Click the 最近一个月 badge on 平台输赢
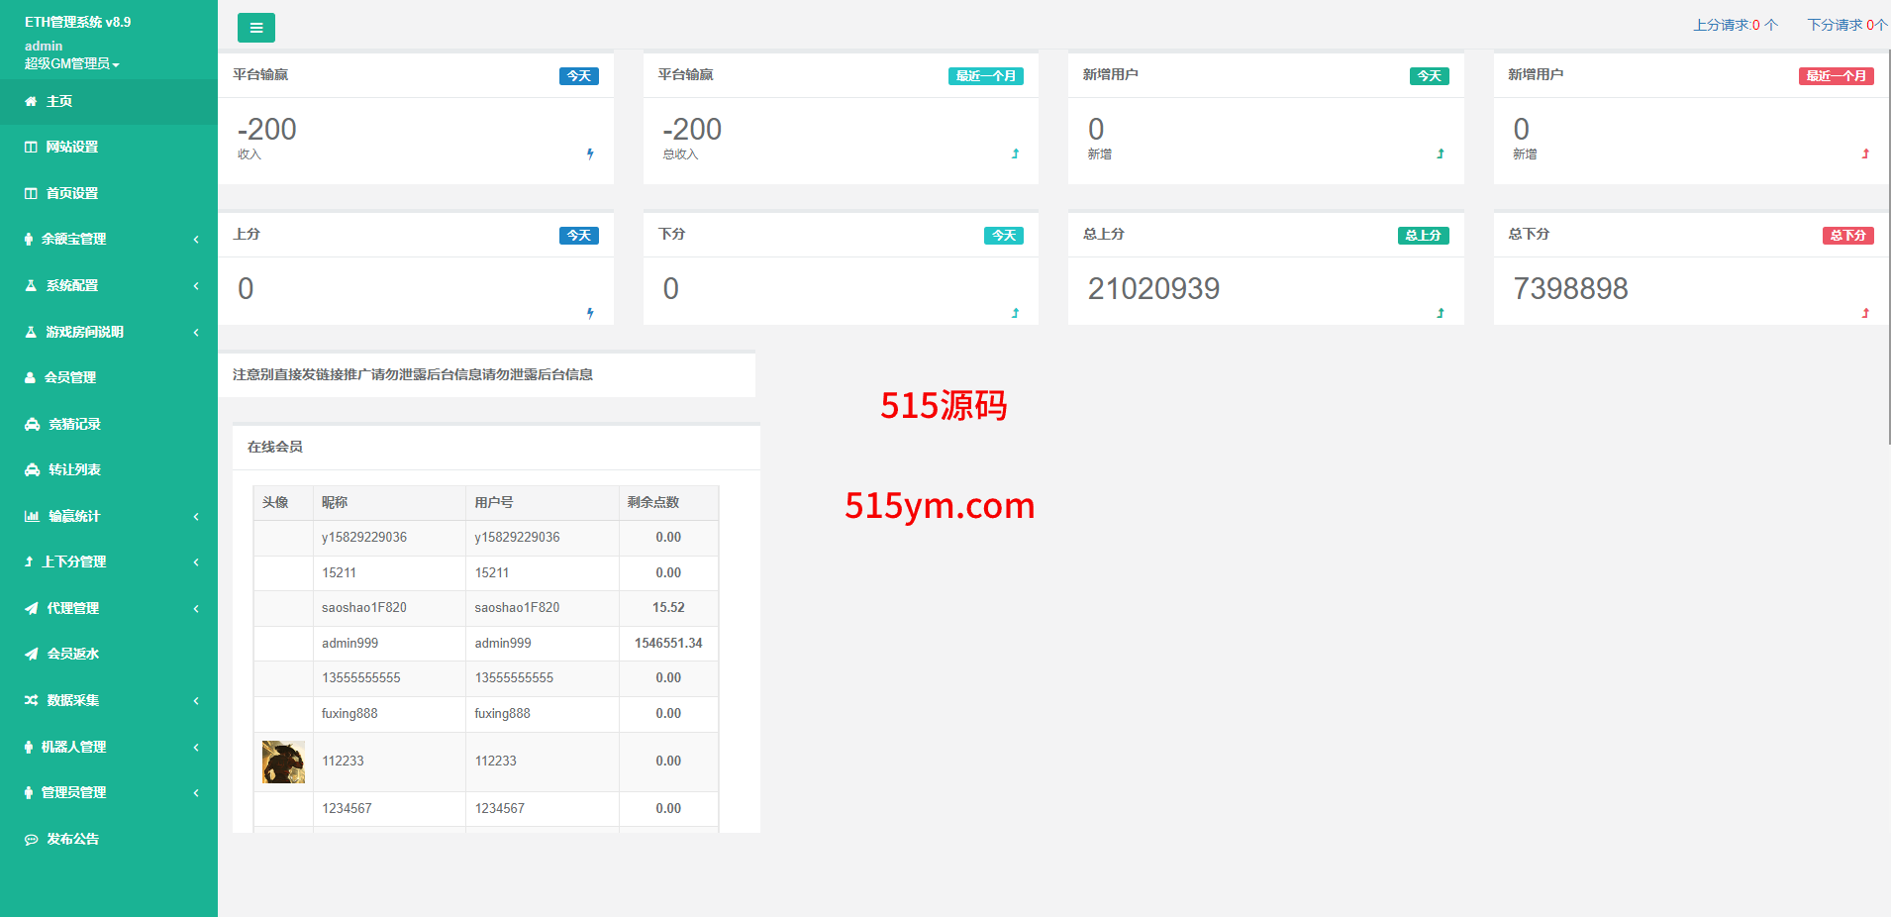Screen dimensions: 1891x917 (985, 76)
